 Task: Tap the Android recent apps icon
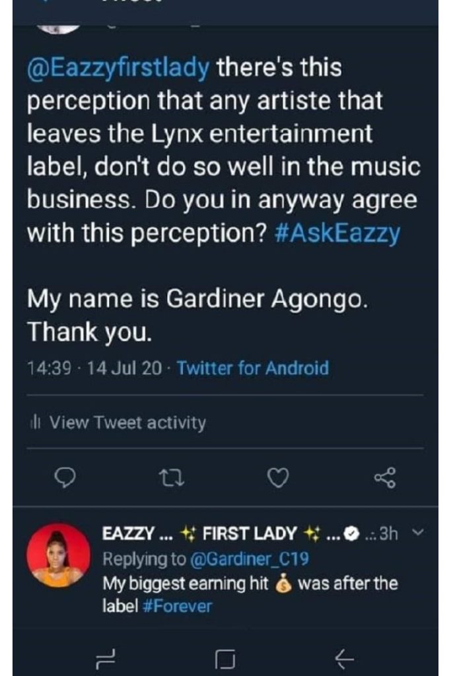coord(106,658)
